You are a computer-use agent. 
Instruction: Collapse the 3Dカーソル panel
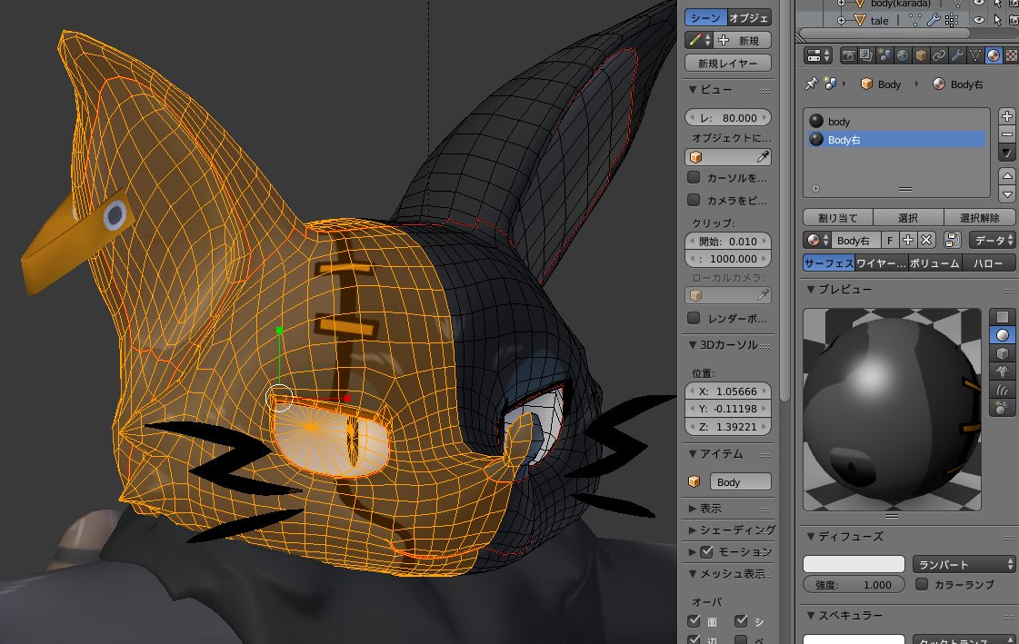(693, 345)
